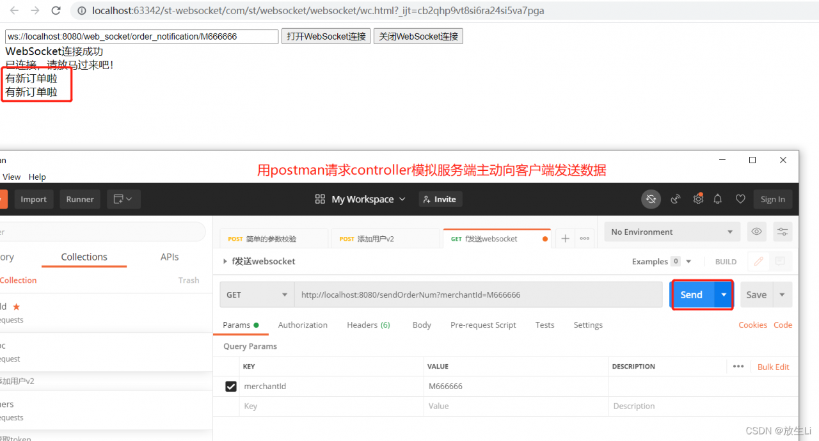This screenshot has height=441, width=819.
Task: Open Bulk Edit link
Action: (773, 367)
